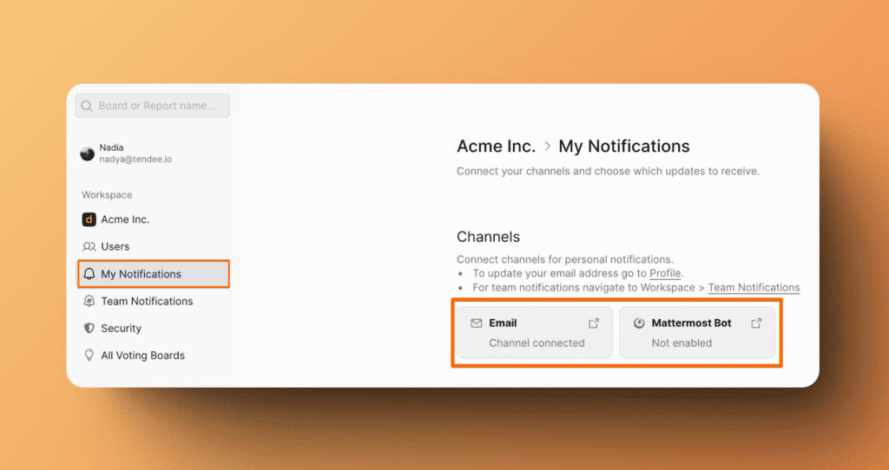This screenshot has width=889, height=470.
Task: Select My Notifications in the sidebar
Action: pos(142,274)
